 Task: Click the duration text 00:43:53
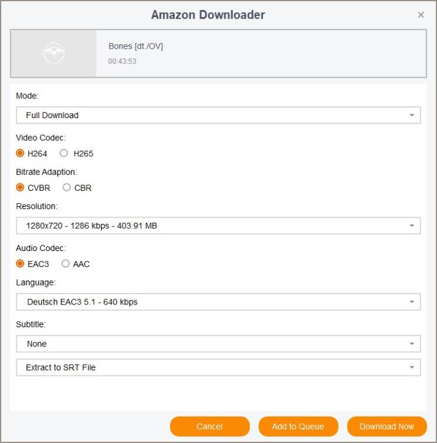click(122, 62)
